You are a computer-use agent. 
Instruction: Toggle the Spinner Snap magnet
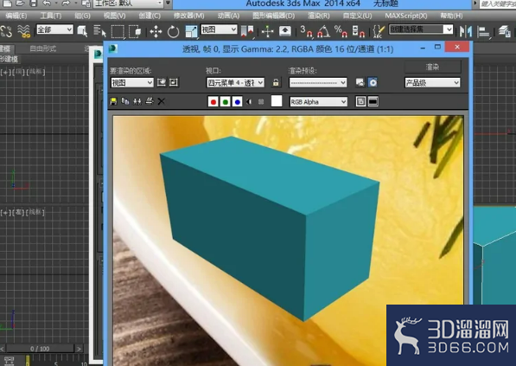pyautogui.click(x=359, y=31)
